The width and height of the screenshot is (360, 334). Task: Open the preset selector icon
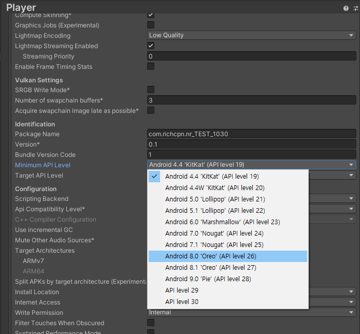pyautogui.click(x=356, y=8)
